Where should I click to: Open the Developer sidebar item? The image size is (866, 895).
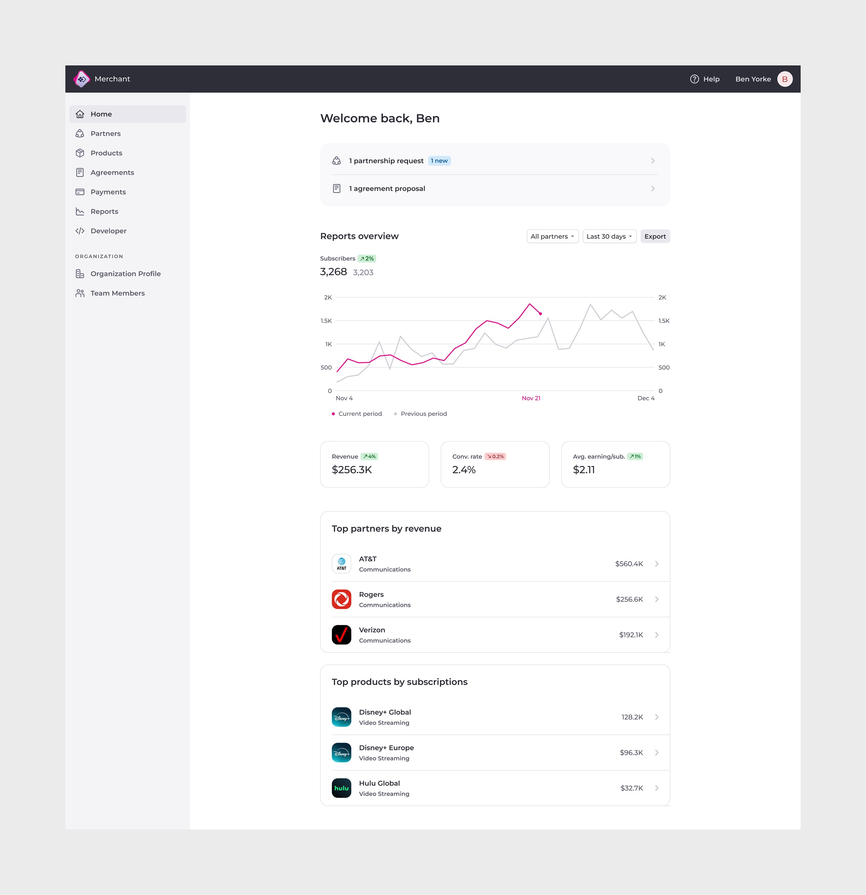click(x=108, y=231)
